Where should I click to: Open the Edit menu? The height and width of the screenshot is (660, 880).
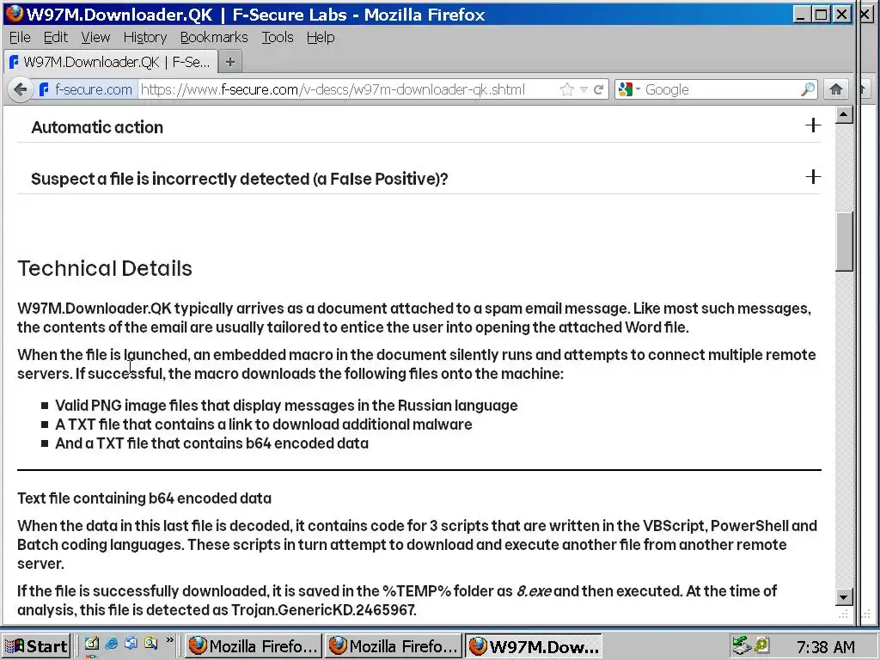click(56, 37)
